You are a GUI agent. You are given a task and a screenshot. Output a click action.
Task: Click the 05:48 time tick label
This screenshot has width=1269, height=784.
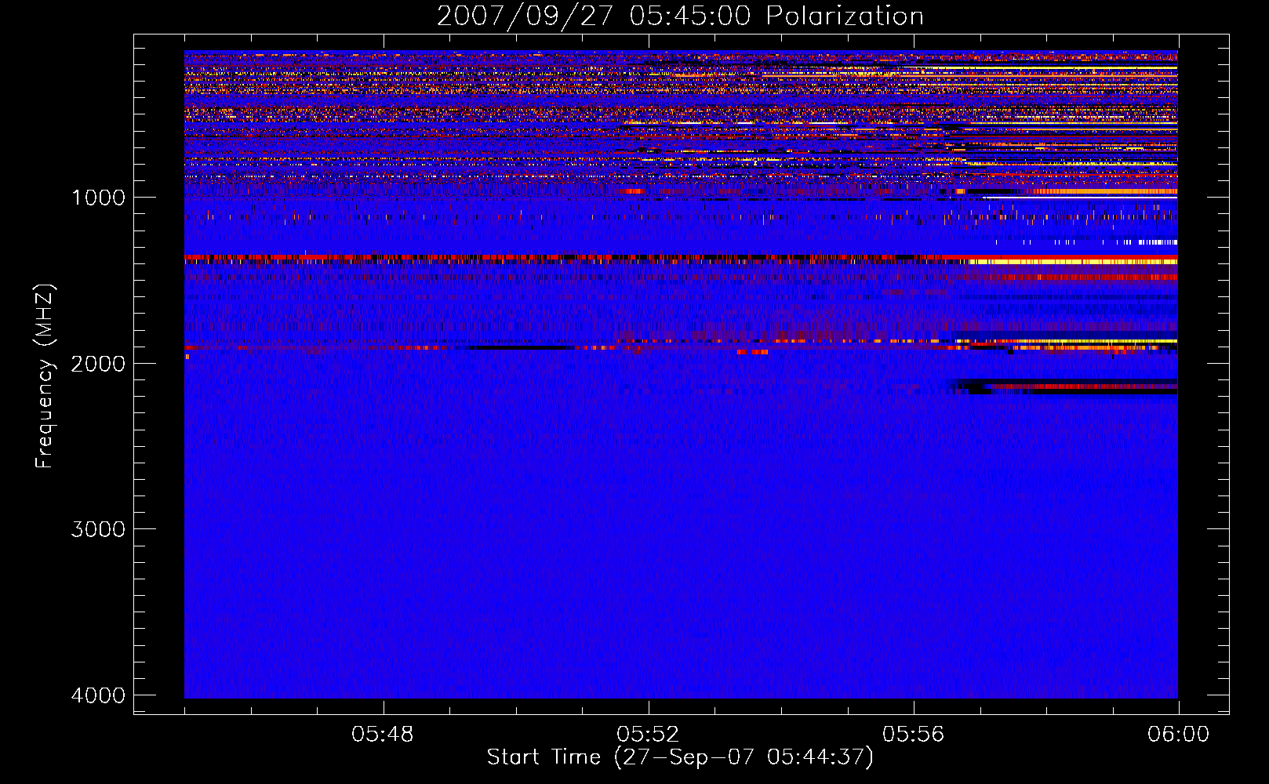[x=383, y=735]
